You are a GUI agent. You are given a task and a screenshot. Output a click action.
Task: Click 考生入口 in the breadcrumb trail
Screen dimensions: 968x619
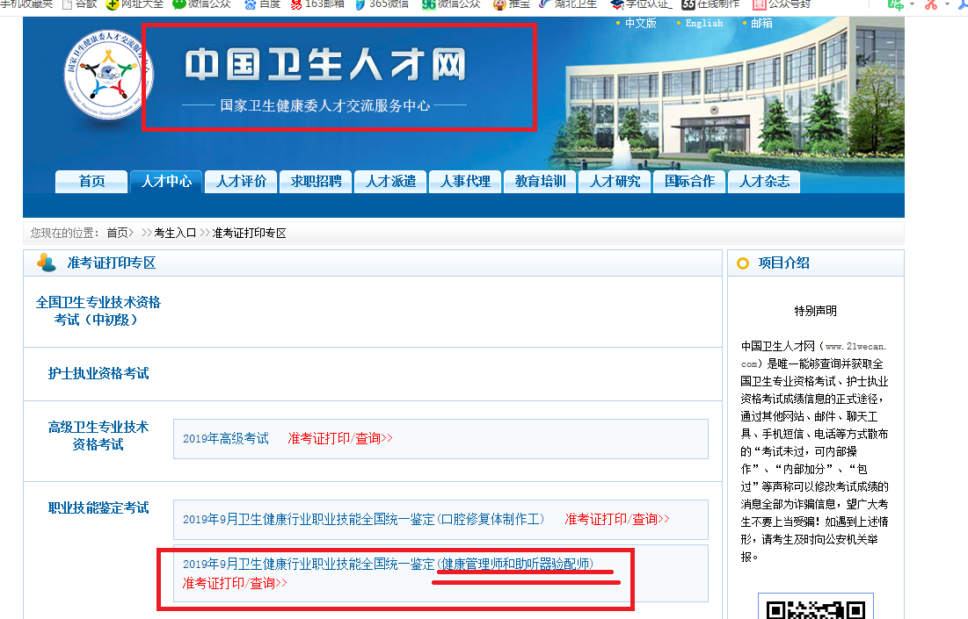click(175, 233)
